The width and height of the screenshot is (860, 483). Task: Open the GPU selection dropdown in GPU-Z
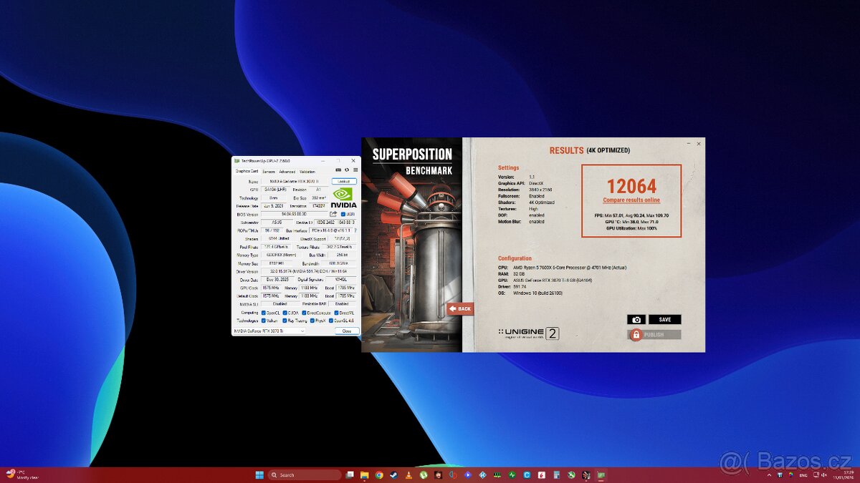[x=301, y=331]
